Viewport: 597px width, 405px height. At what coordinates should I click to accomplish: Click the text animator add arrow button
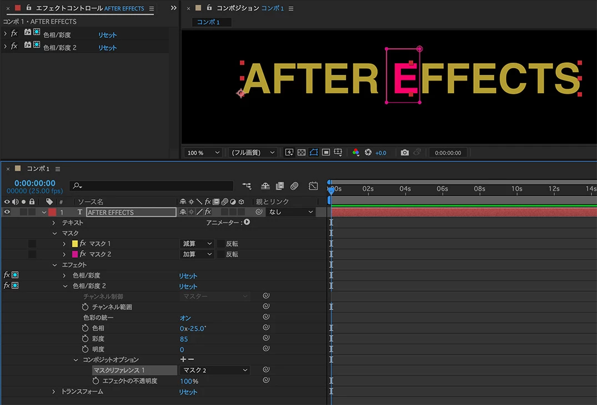pyautogui.click(x=247, y=222)
